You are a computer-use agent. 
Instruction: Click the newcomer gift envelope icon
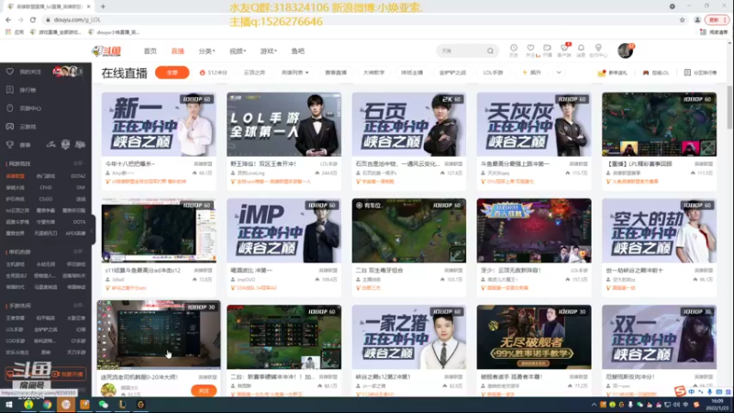pos(602,73)
